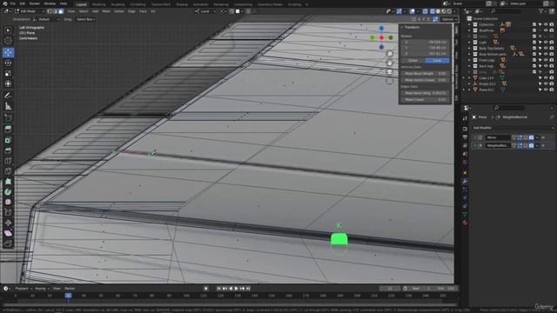Image resolution: width=557 pixels, height=313 pixels.
Task: Click the pan view hand gizmo
Action: (x=390, y=63)
